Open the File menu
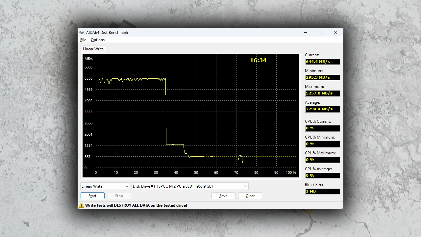The image size is (421, 237). tap(83, 40)
